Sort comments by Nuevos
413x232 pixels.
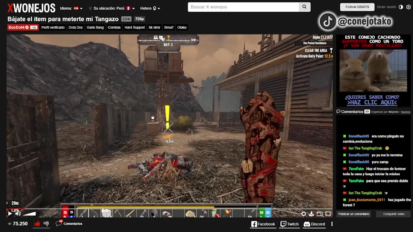pyautogui.click(x=406, y=112)
